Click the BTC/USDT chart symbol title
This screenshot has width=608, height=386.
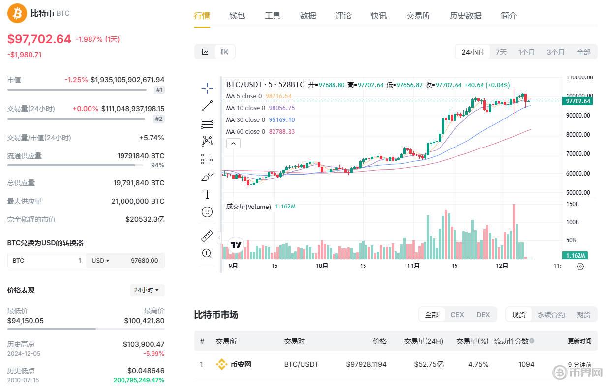click(x=265, y=85)
